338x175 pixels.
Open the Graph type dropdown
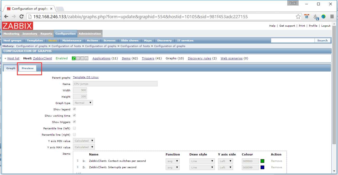[83, 103]
